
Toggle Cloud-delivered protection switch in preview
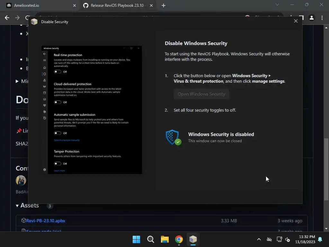click(x=58, y=102)
